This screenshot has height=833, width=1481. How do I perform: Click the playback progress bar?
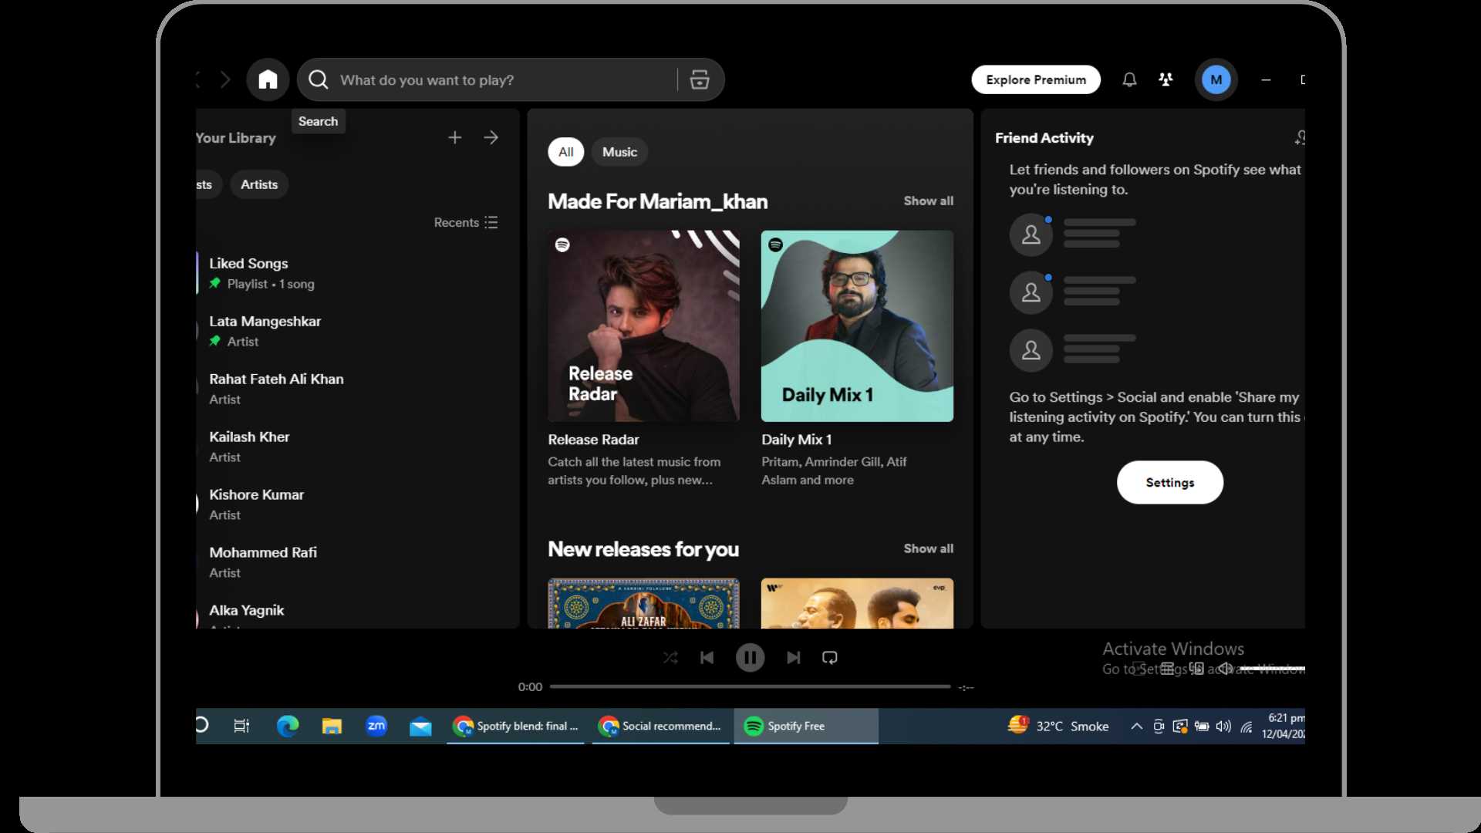(750, 686)
